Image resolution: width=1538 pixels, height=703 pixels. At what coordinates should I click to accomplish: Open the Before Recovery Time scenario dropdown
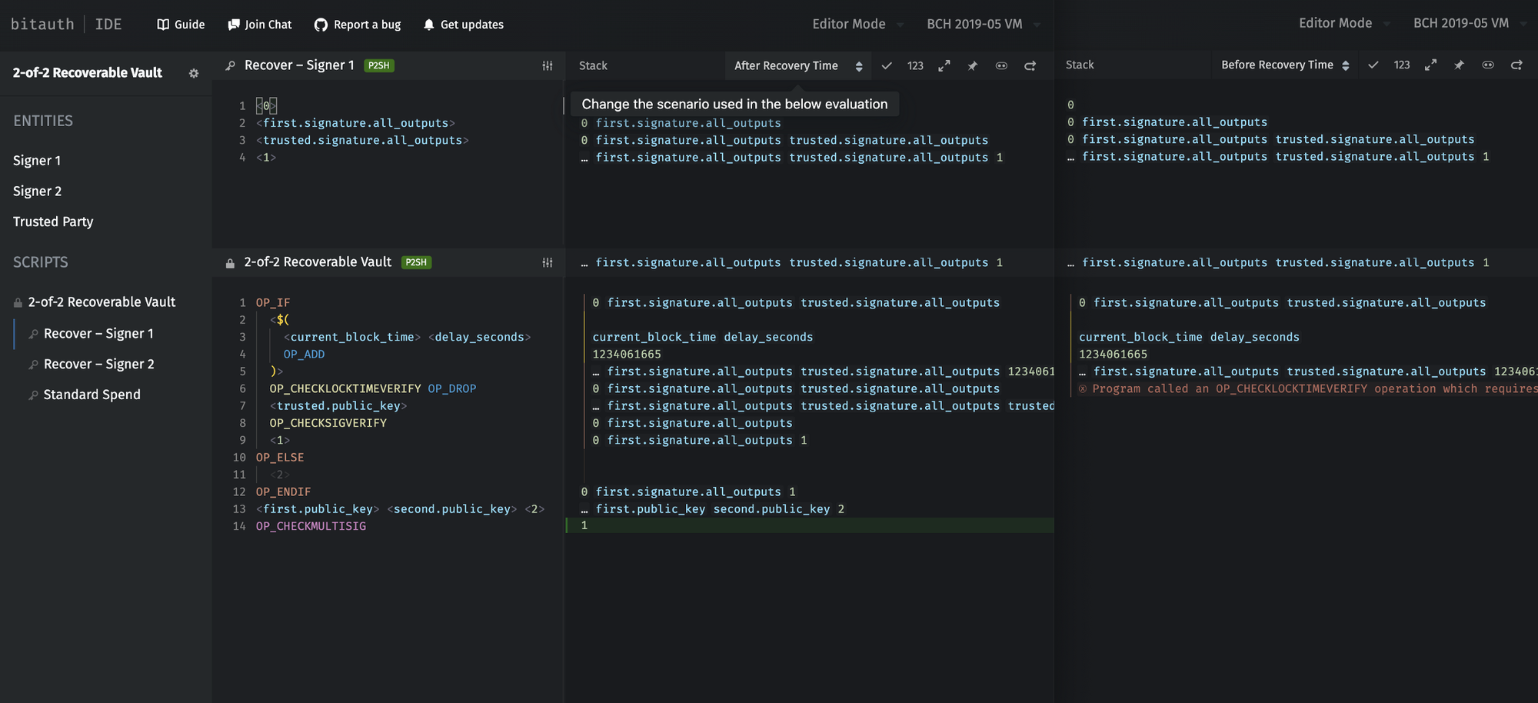1280,65
